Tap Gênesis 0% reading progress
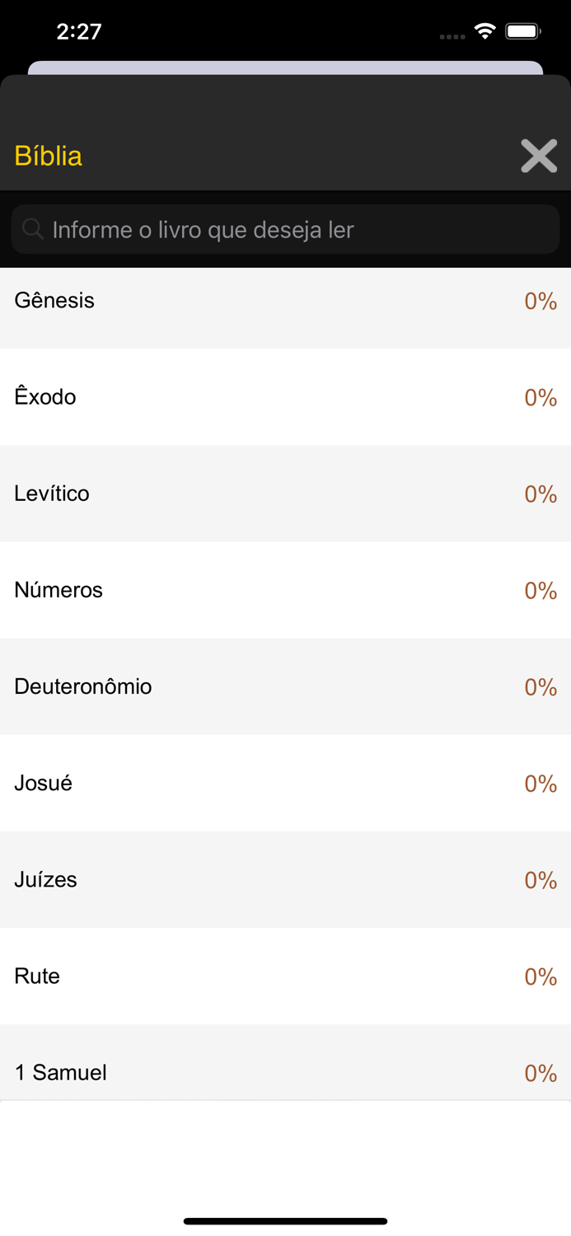 [x=541, y=302]
